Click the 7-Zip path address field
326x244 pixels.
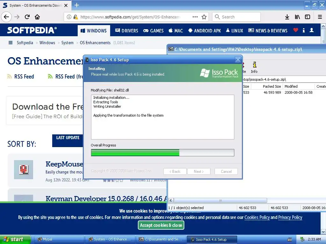coord(284,79)
